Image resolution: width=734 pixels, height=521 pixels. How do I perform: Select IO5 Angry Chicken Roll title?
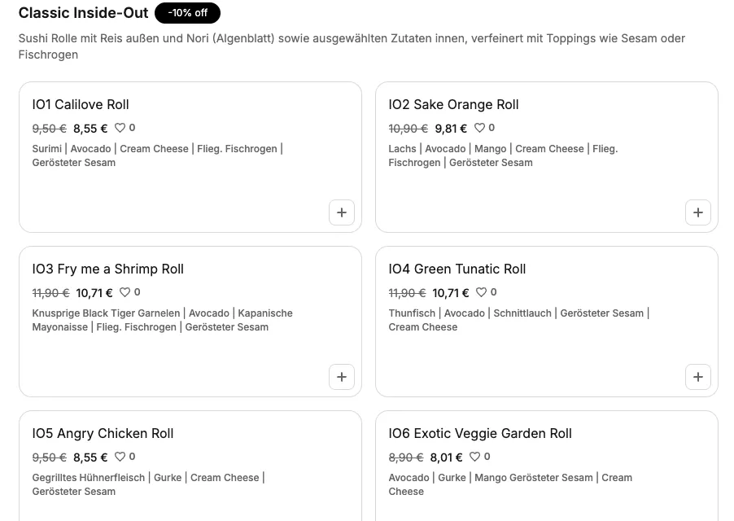coord(103,433)
